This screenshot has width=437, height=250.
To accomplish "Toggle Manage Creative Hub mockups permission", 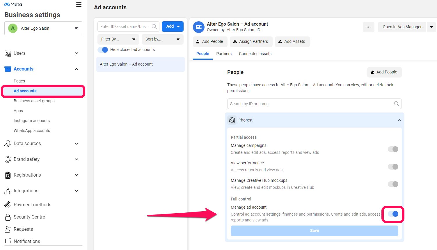I will tap(393, 184).
